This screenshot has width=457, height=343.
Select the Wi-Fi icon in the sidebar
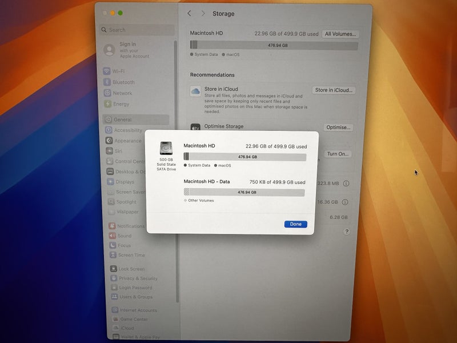click(107, 71)
